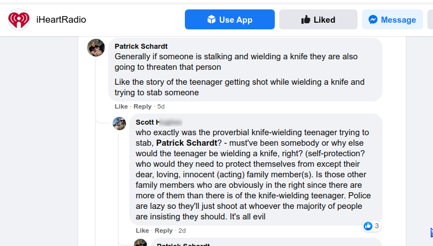433x246 pixels.
Task: Click the bold Patrick Schardt mention in Scott's reply
Action: pos(187,142)
